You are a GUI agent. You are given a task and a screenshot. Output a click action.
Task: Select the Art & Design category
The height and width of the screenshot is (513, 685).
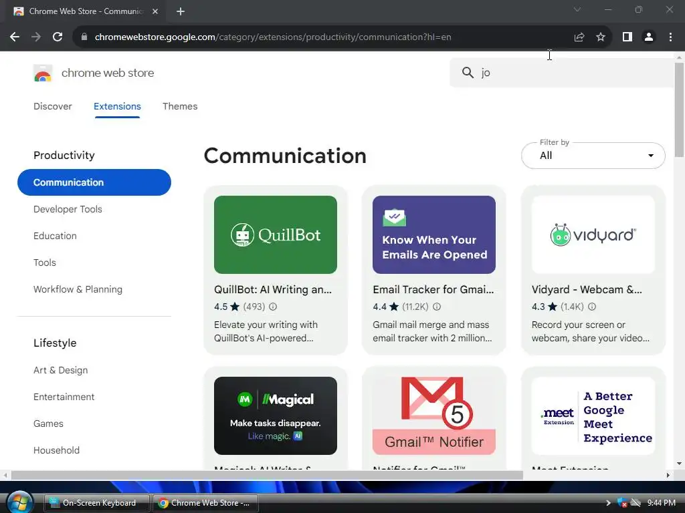61,370
